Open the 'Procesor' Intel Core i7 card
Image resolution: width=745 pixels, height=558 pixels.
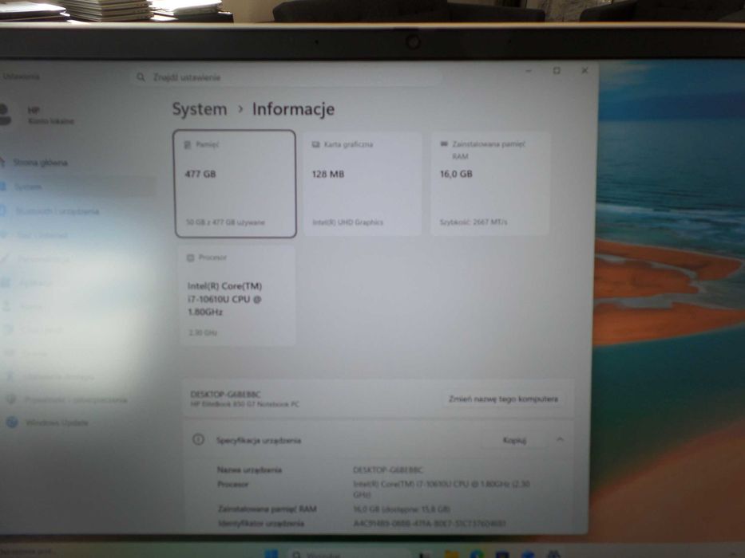(x=236, y=295)
